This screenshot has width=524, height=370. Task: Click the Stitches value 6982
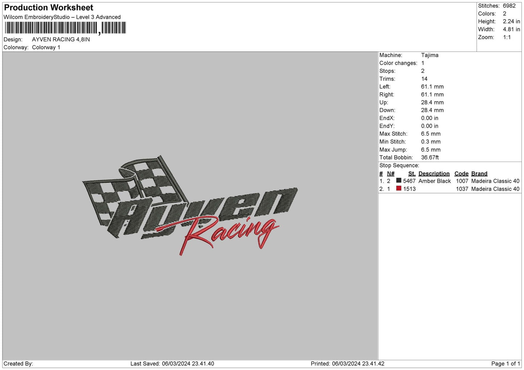pyautogui.click(x=509, y=6)
